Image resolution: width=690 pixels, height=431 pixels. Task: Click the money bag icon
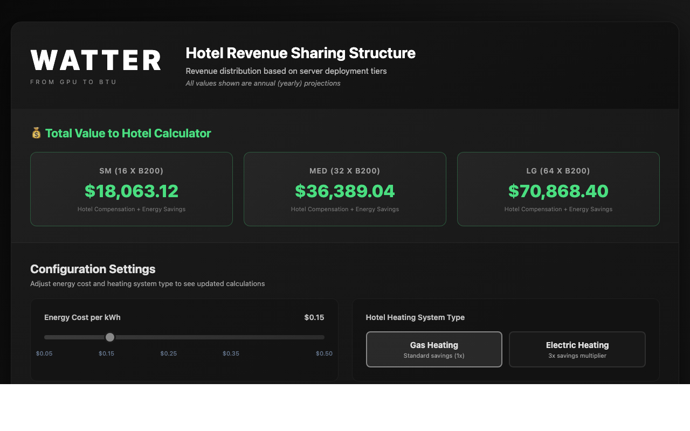pyautogui.click(x=36, y=133)
